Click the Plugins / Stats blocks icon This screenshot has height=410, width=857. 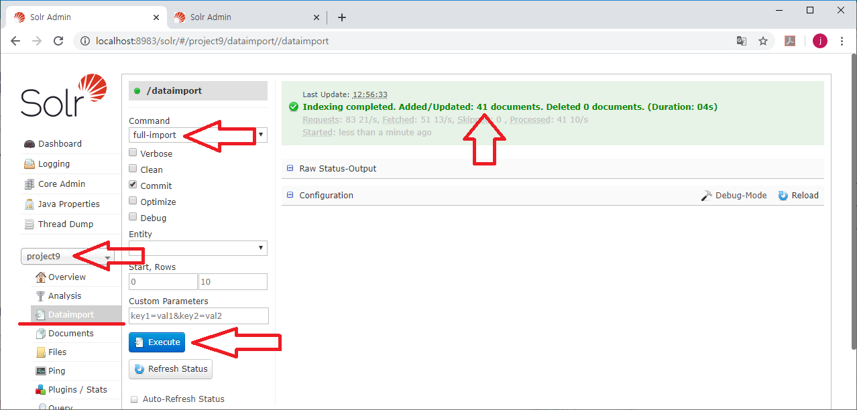tap(41, 389)
